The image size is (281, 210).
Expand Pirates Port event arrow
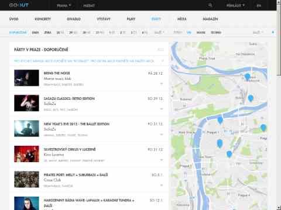click(162, 185)
